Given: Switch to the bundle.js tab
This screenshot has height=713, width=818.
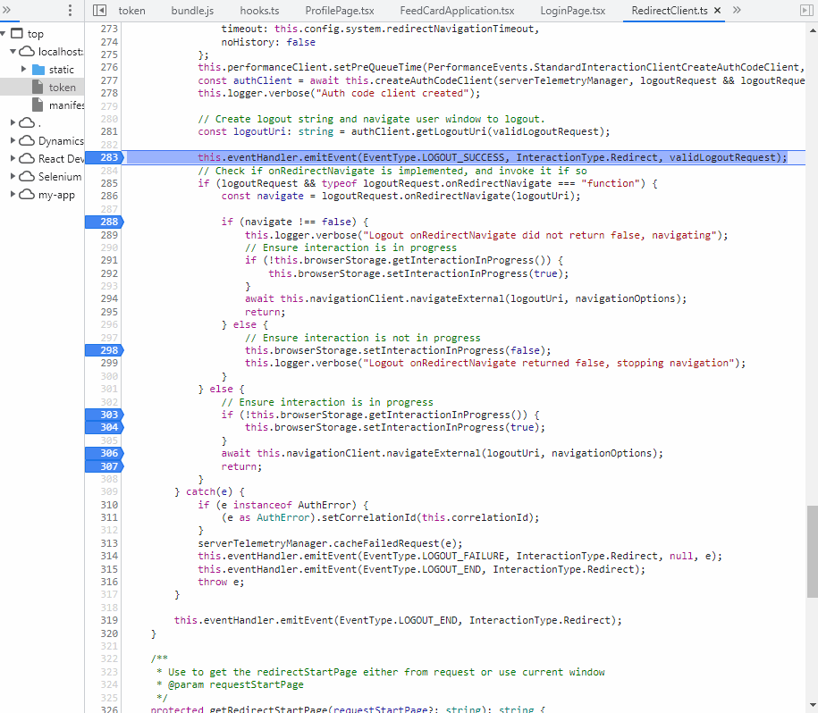Looking at the screenshot, I should coord(191,11).
